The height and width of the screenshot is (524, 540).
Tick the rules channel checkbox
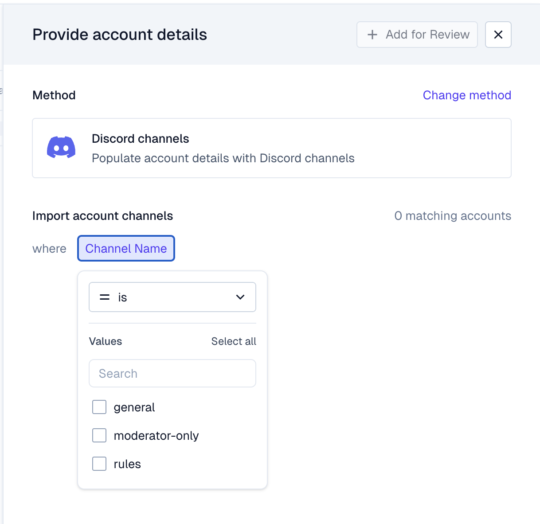pyautogui.click(x=99, y=464)
